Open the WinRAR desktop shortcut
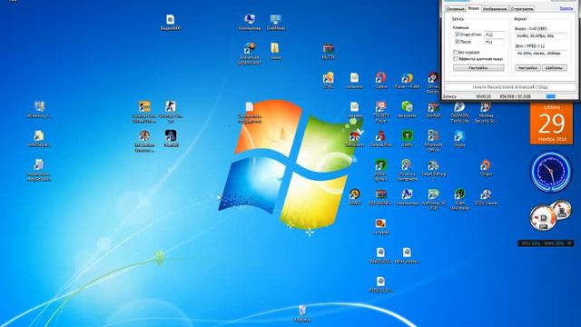Viewport: 581px width, 327px height. click(433, 110)
